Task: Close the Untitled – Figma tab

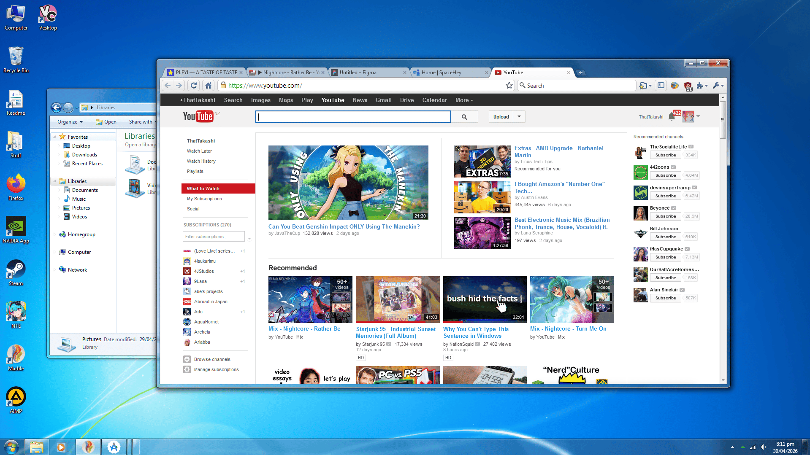Action: click(x=405, y=73)
